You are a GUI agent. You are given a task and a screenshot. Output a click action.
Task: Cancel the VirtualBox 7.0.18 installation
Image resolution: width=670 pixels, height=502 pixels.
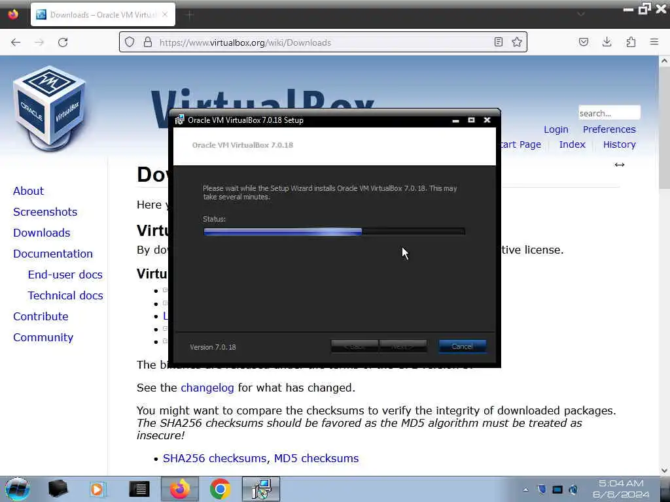[463, 346]
